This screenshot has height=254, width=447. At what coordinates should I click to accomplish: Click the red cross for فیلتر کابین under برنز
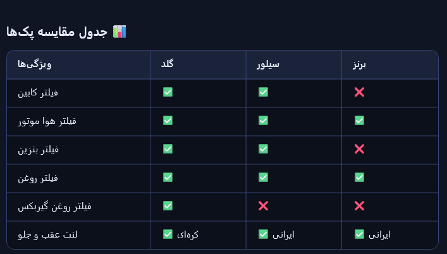[x=359, y=92]
